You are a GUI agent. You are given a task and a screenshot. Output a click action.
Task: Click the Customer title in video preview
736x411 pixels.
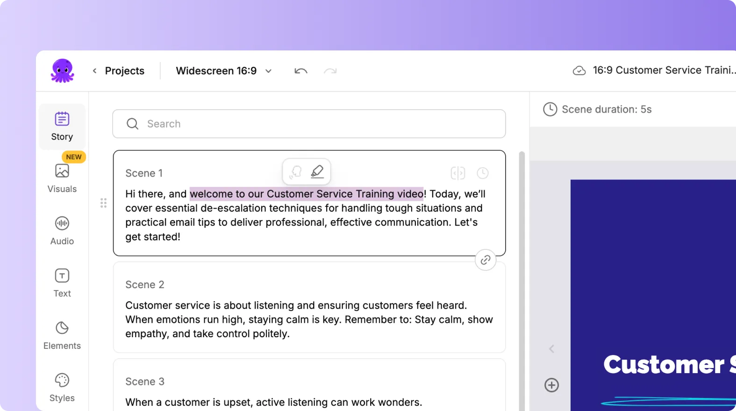click(x=669, y=365)
